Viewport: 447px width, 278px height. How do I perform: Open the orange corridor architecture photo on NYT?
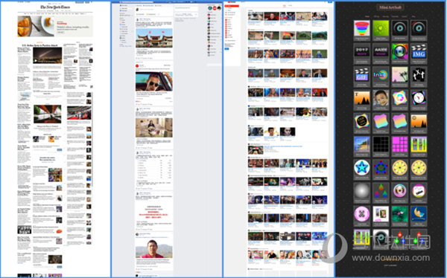click(x=48, y=114)
